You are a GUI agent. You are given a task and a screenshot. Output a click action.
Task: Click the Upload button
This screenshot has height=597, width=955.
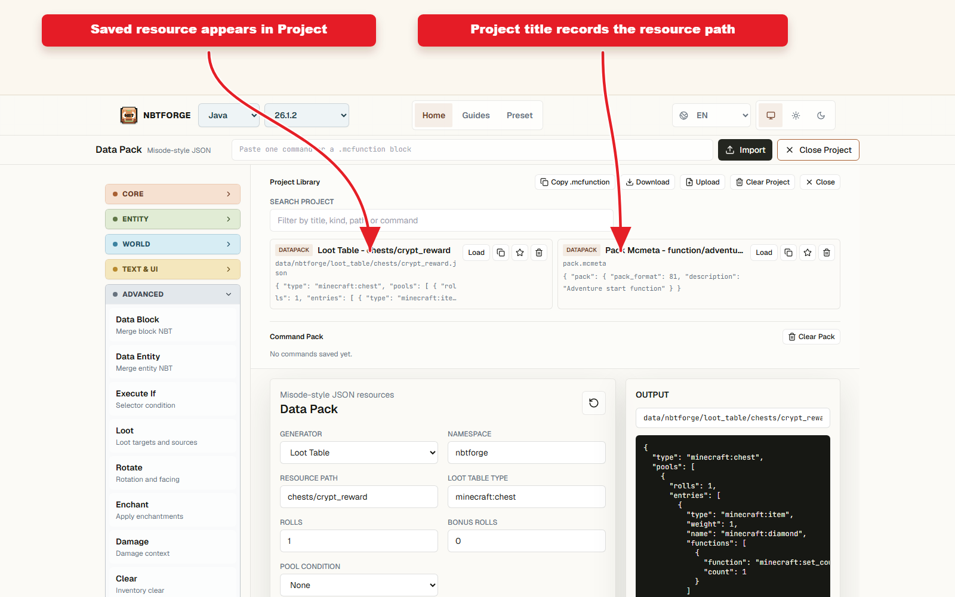703,182
